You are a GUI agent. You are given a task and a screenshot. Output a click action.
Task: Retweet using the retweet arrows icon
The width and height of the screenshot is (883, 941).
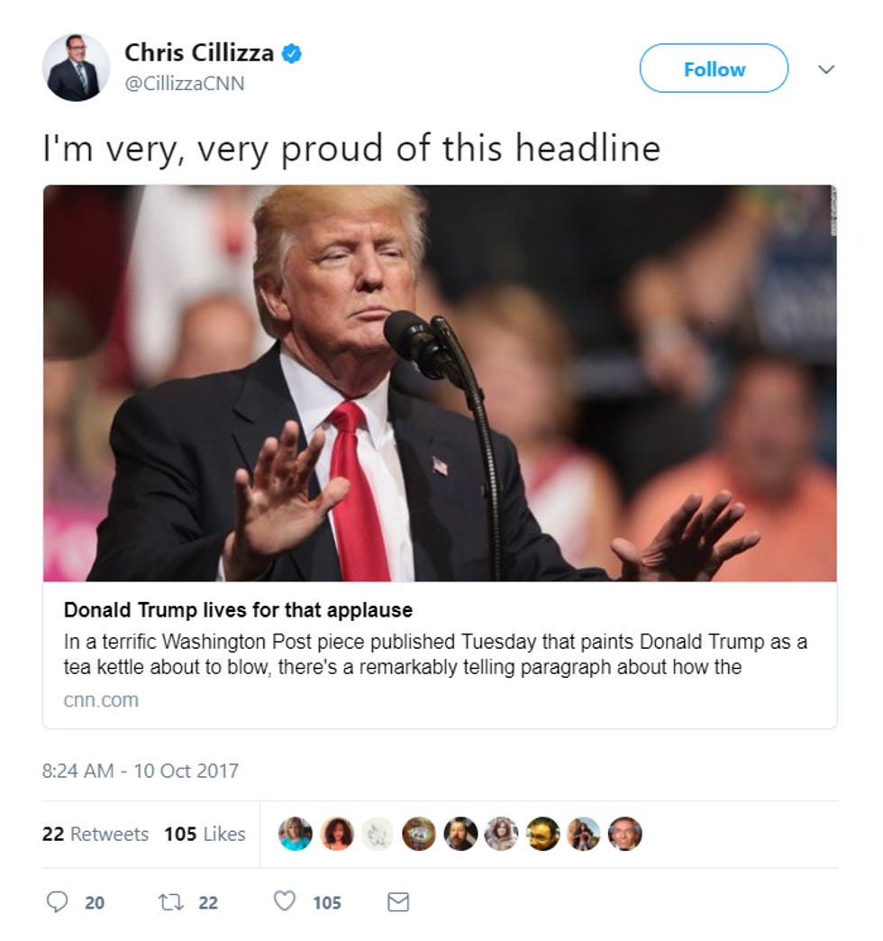[170, 902]
